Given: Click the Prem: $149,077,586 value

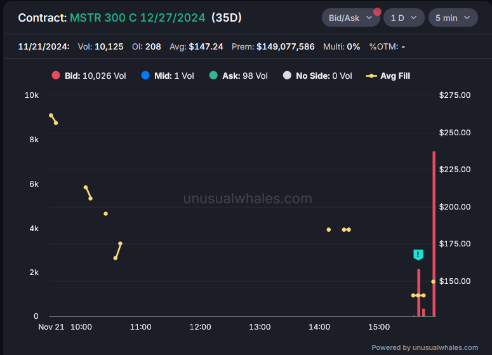Looking at the screenshot, I should pyautogui.click(x=273, y=47).
